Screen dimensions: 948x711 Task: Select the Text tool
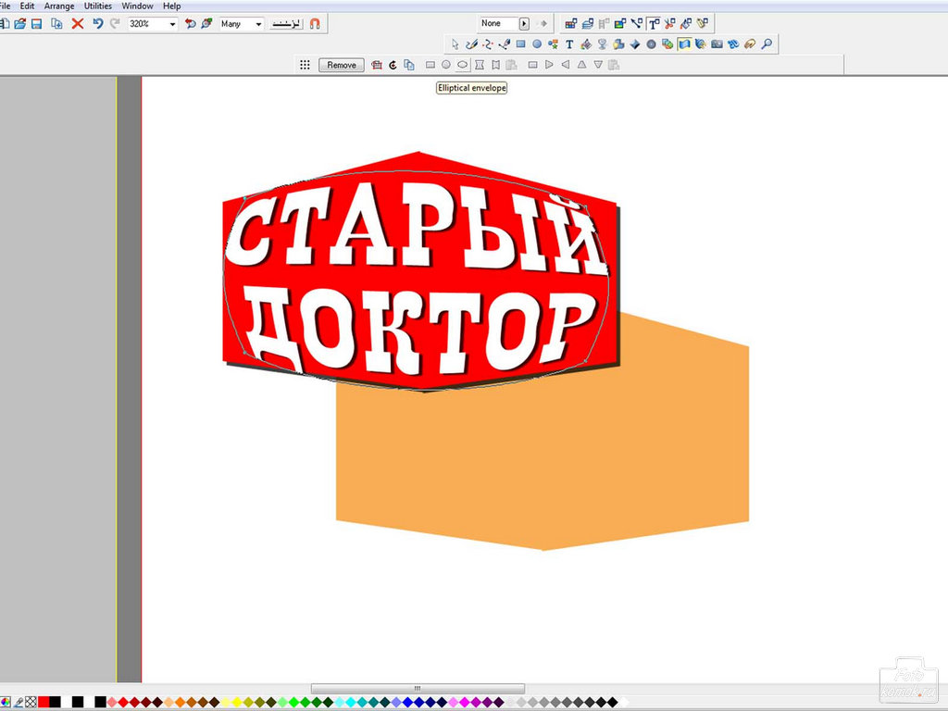click(x=569, y=44)
